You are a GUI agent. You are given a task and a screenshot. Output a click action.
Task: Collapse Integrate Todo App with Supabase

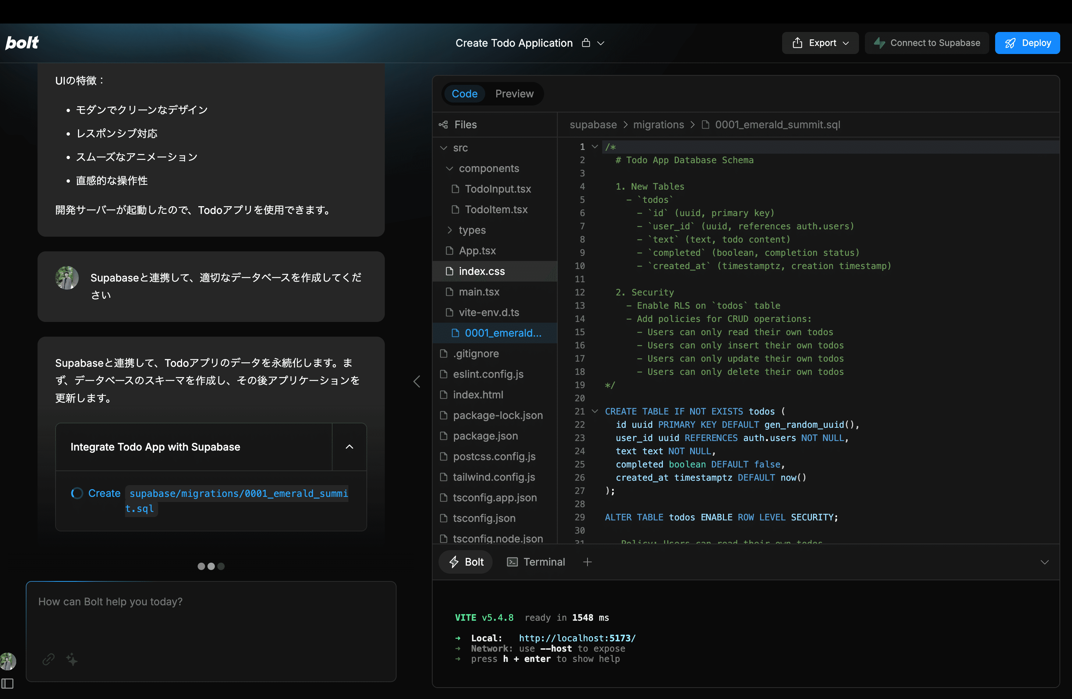click(349, 447)
